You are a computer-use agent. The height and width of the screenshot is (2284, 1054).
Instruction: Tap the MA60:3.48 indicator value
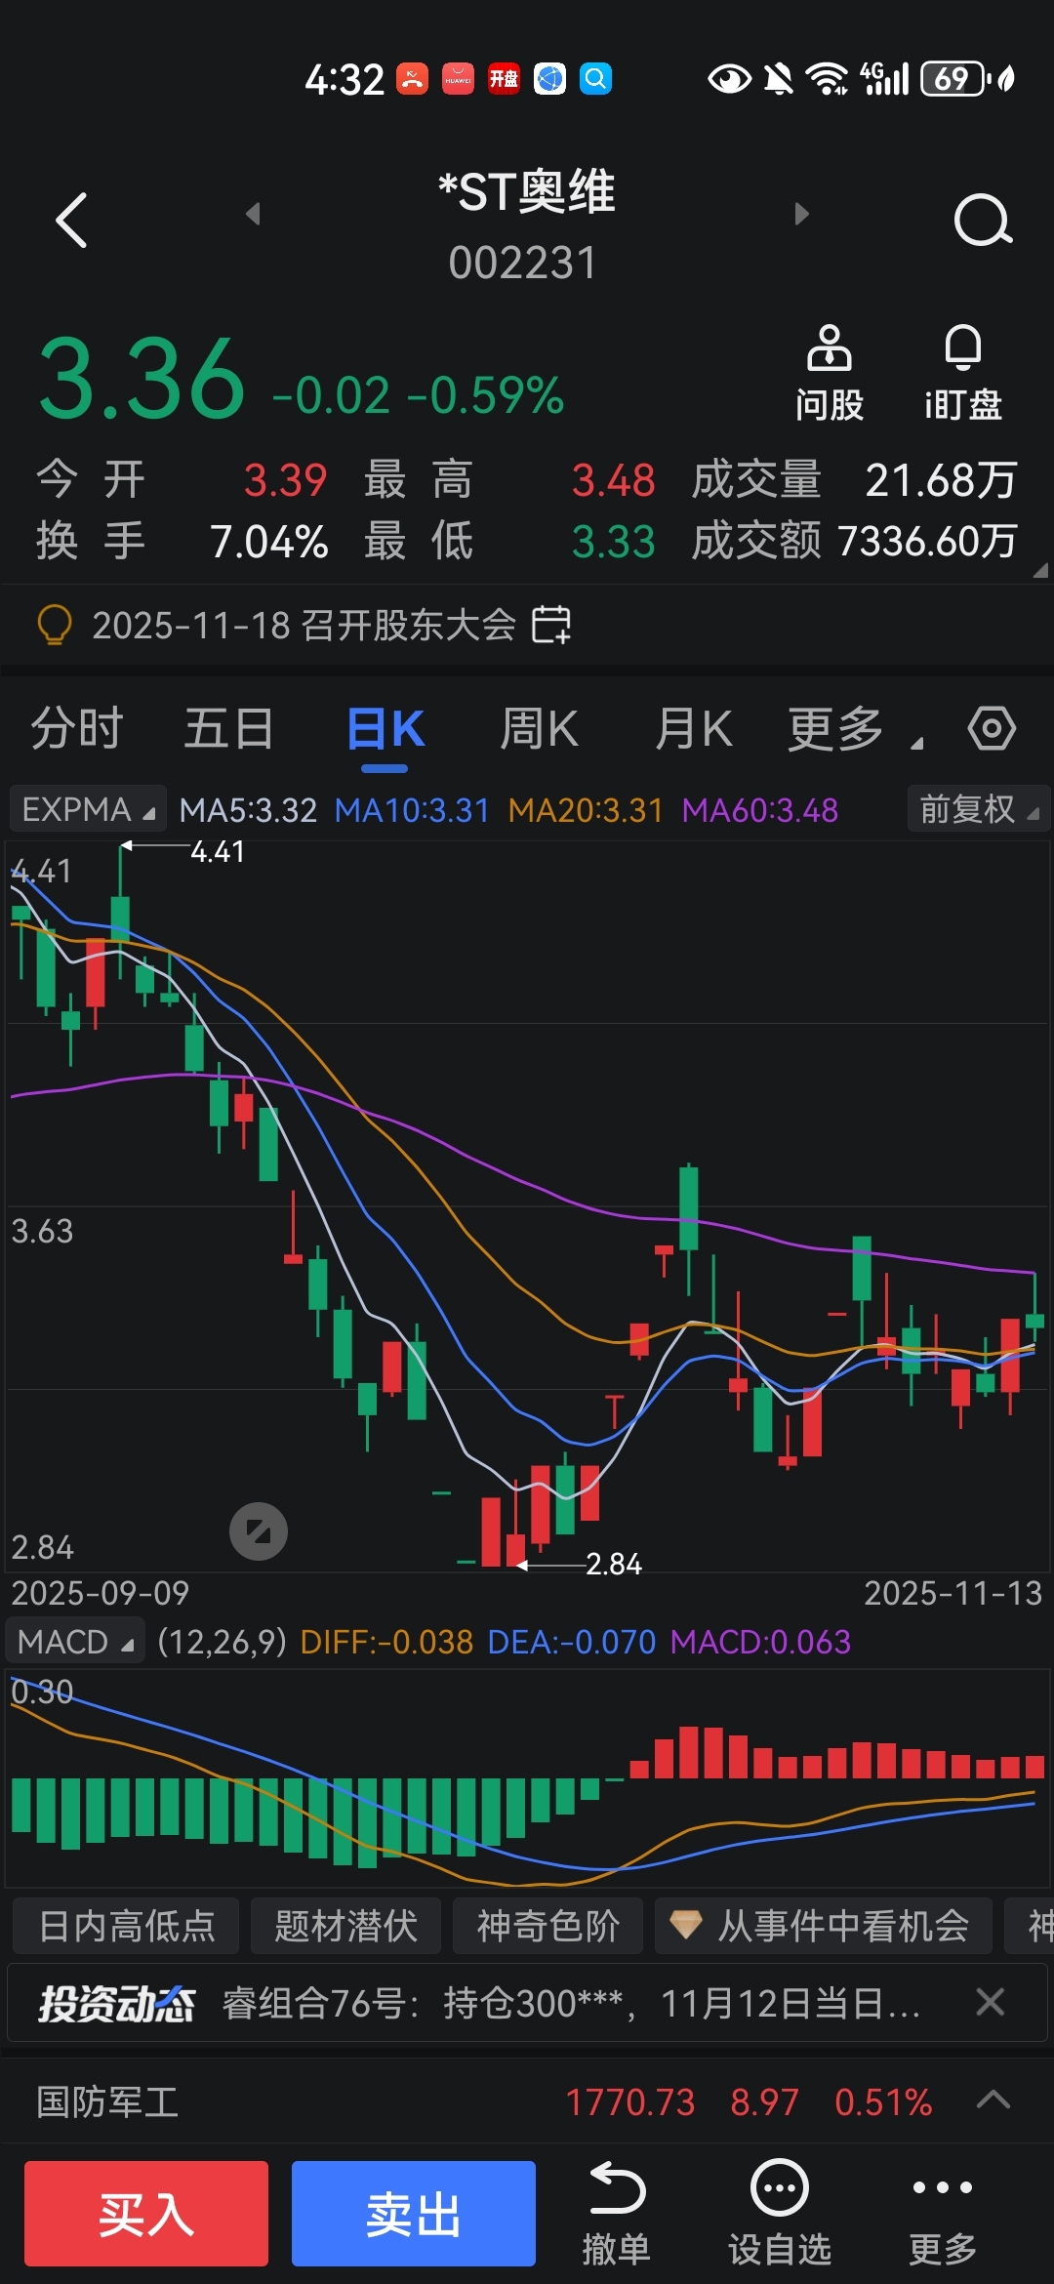click(760, 810)
